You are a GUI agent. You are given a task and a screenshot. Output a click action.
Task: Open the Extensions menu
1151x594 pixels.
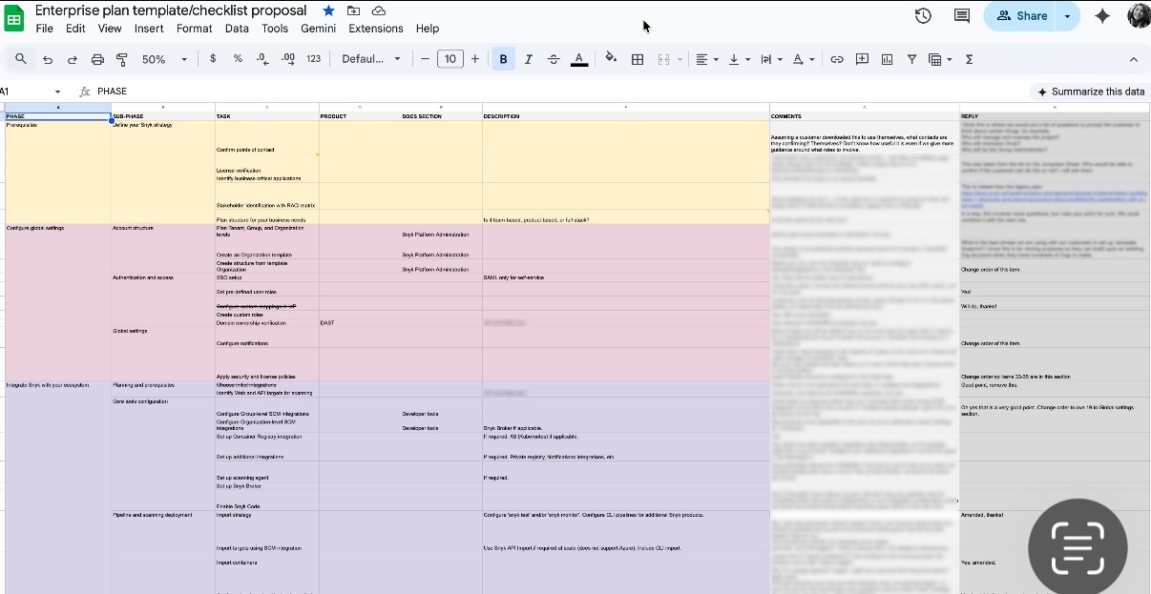coord(376,29)
